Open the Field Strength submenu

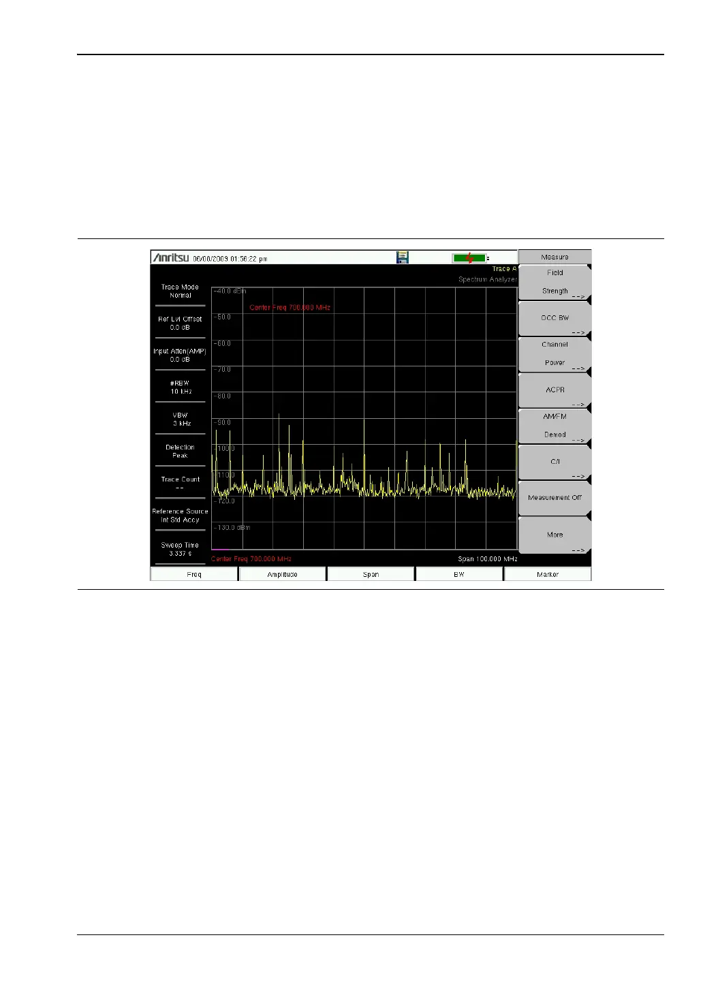(x=554, y=282)
